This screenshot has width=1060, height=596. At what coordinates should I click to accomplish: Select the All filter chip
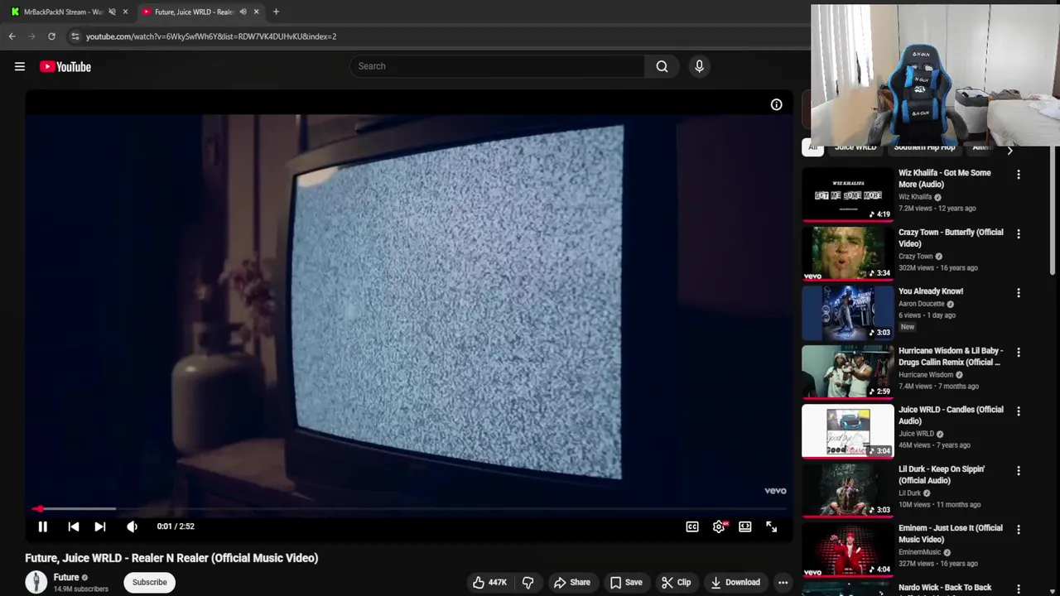pos(812,147)
